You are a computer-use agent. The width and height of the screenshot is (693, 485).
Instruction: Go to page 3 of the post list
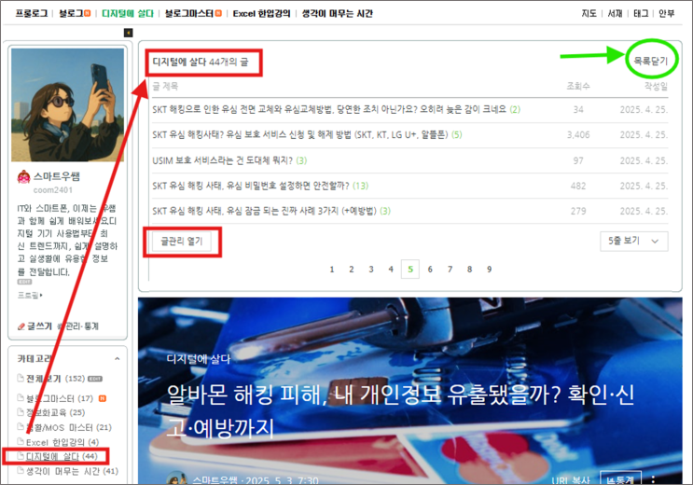point(371,270)
